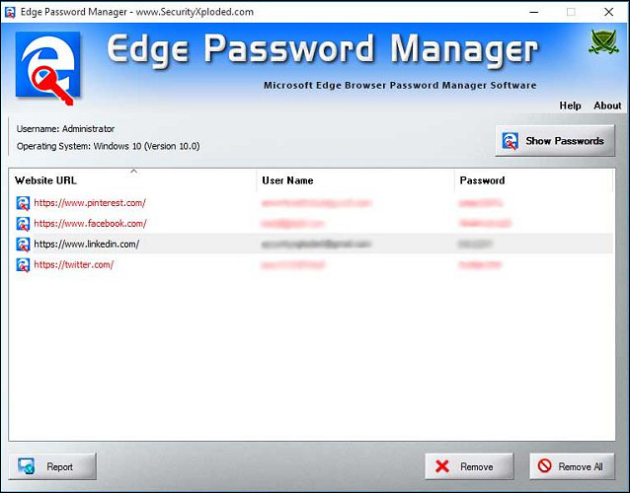Select the https://www.linkedin.com/ entry
The image size is (630, 493).
[x=86, y=244]
